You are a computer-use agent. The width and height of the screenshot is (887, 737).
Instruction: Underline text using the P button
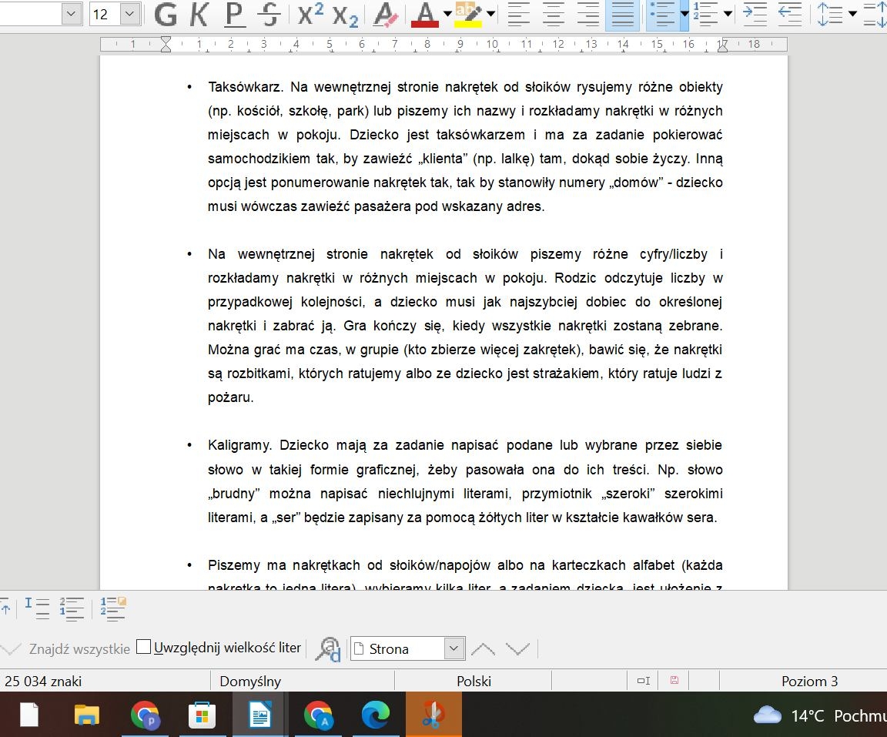[x=234, y=14]
